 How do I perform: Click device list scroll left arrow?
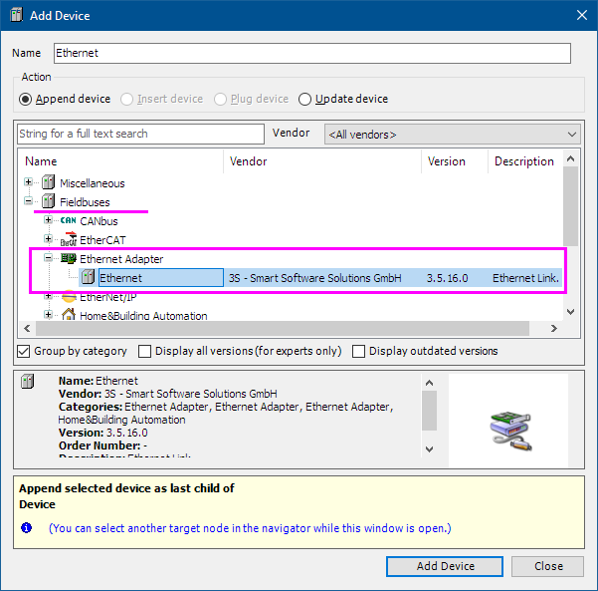click(27, 328)
